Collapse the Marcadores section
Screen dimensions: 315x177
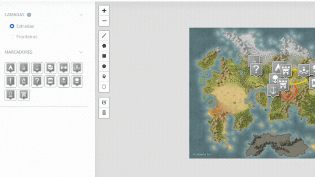81,52
